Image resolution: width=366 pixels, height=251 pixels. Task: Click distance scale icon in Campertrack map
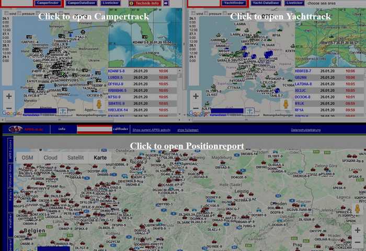pos(63,111)
